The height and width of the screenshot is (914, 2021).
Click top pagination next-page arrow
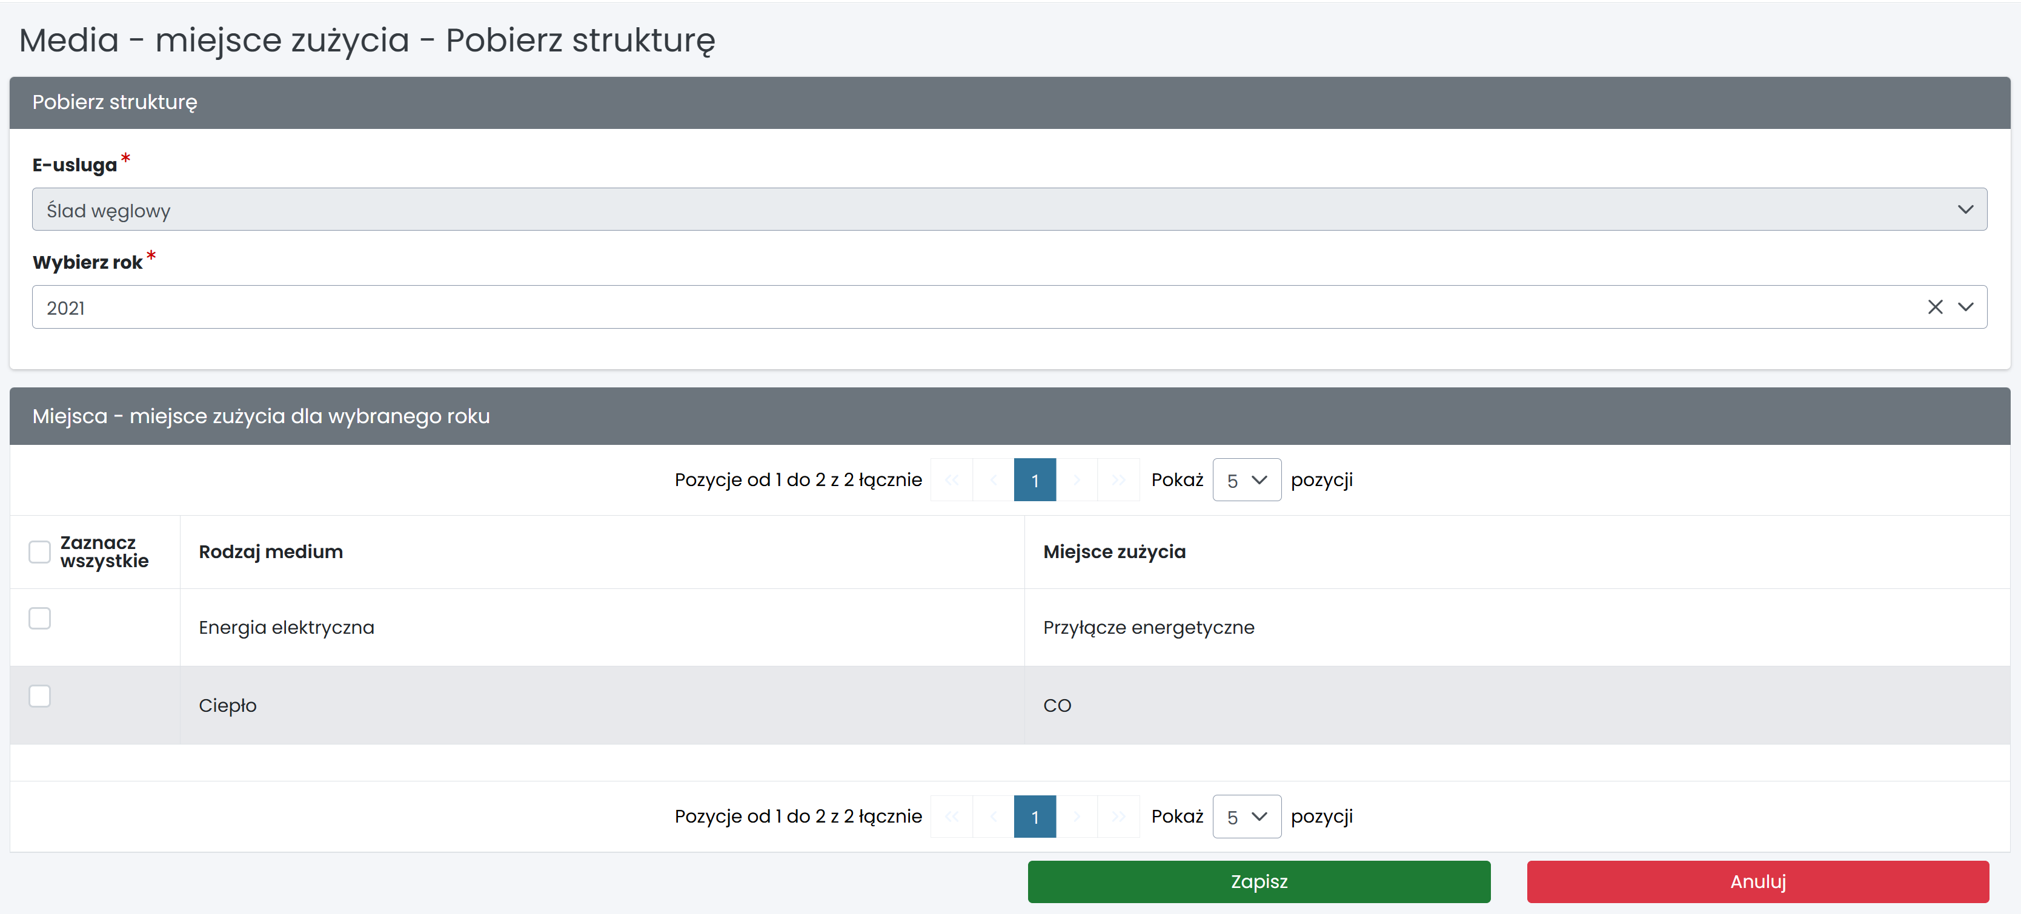1077,480
